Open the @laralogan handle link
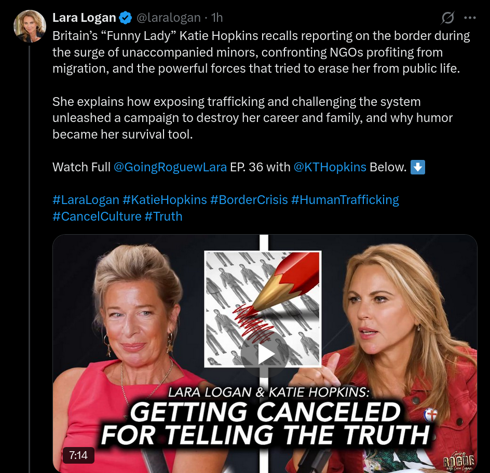490x473 pixels. pos(168,18)
